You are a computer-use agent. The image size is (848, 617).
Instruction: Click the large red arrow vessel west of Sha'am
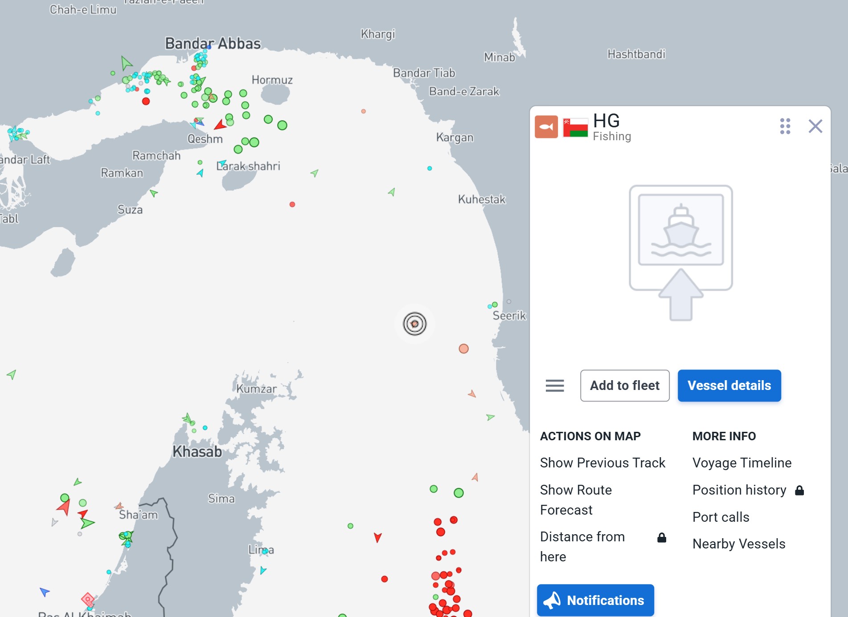(64, 507)
